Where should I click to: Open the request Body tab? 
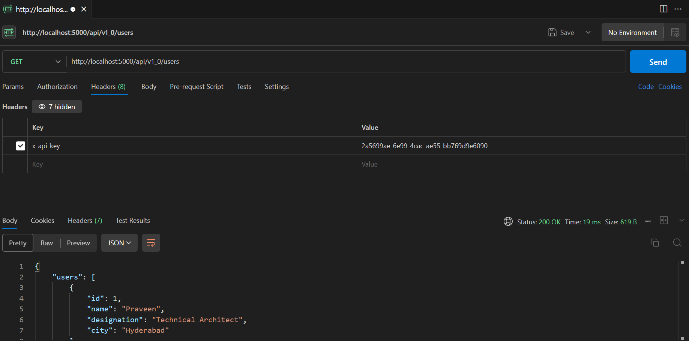(x=149, y=87)
